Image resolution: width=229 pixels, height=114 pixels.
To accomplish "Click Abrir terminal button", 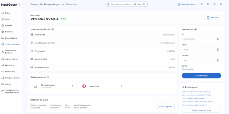I will click(x=201, y=76).
